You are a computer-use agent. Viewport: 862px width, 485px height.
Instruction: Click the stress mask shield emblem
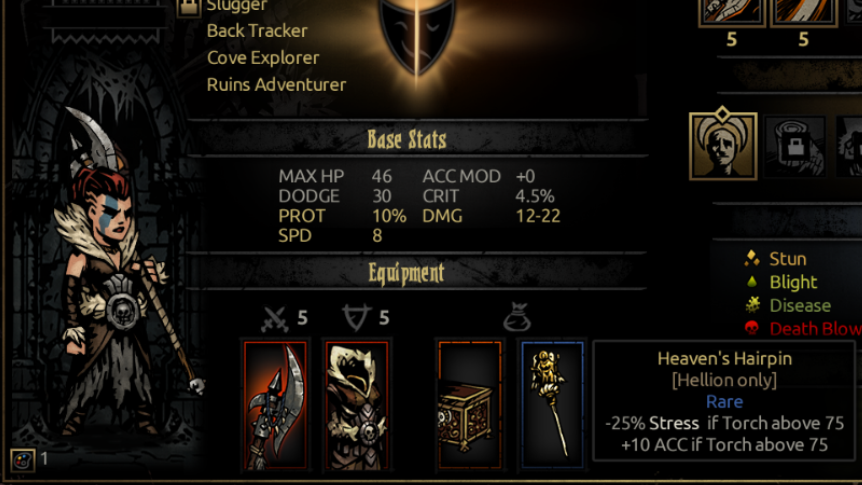click(417, 35)
